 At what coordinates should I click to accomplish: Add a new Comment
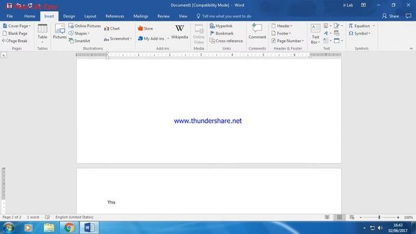click(x=257, y=32)
